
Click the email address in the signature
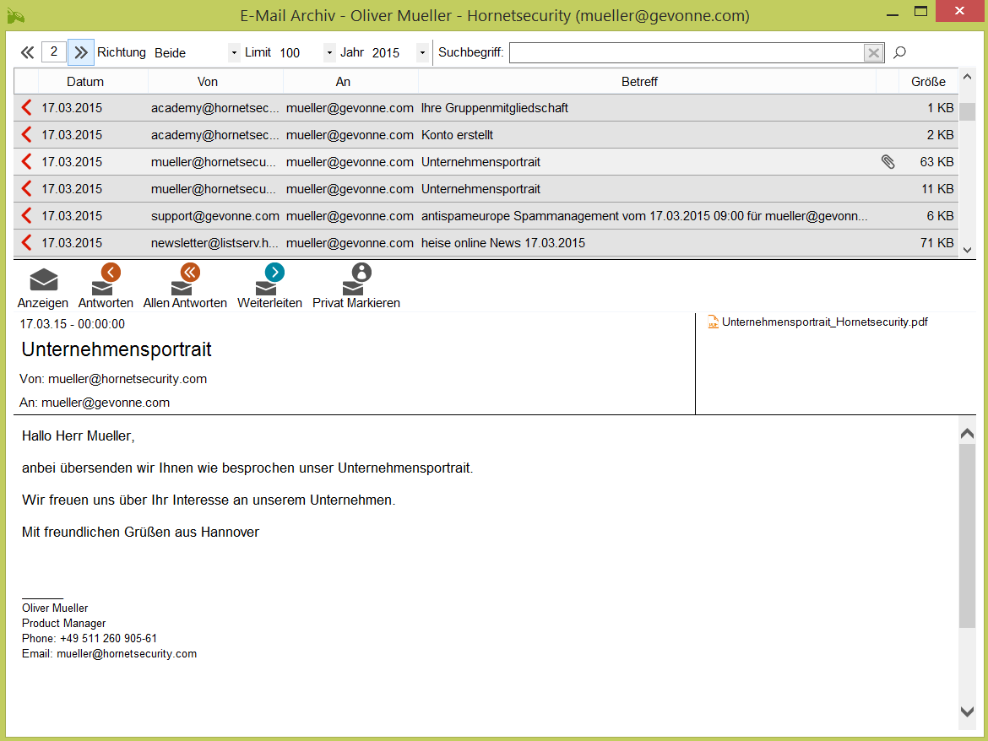(x=127, y=653)
